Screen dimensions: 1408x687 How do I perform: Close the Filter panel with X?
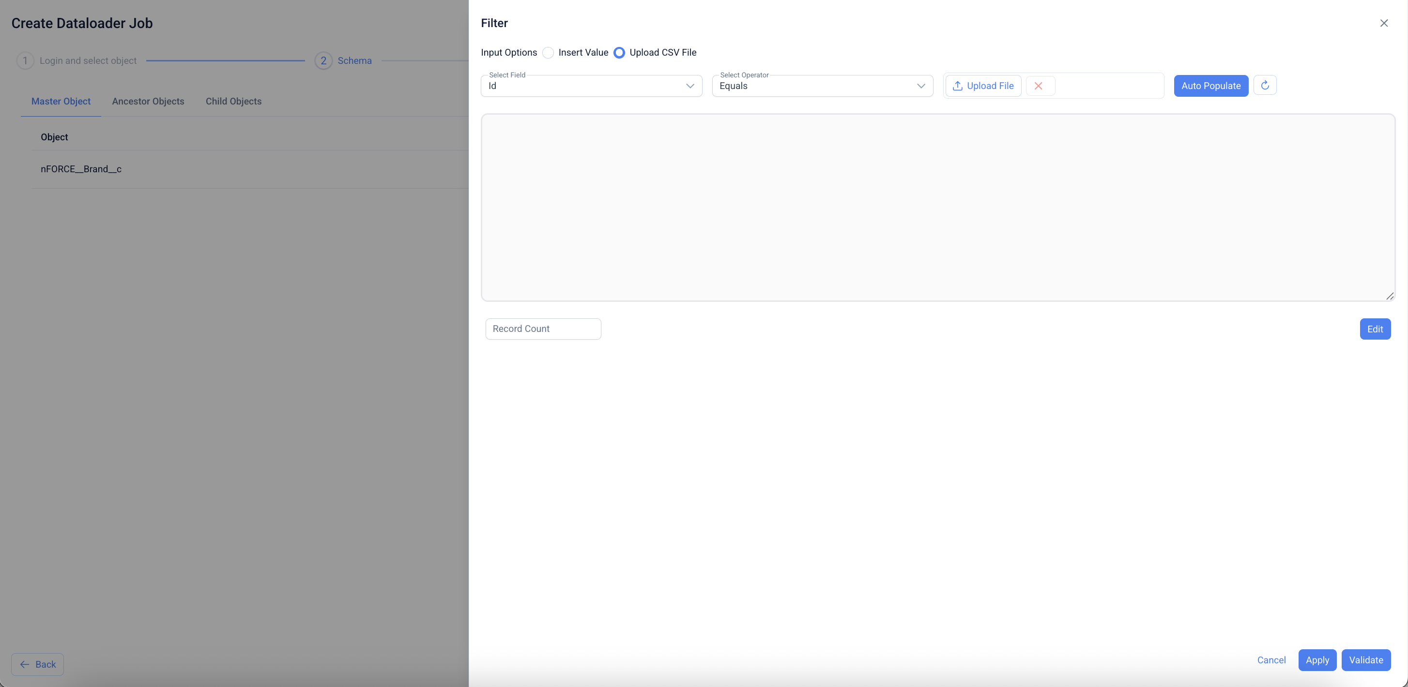(1383, 23)
